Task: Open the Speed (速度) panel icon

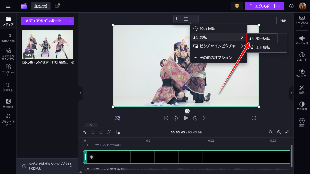Action: pos(302,122)
